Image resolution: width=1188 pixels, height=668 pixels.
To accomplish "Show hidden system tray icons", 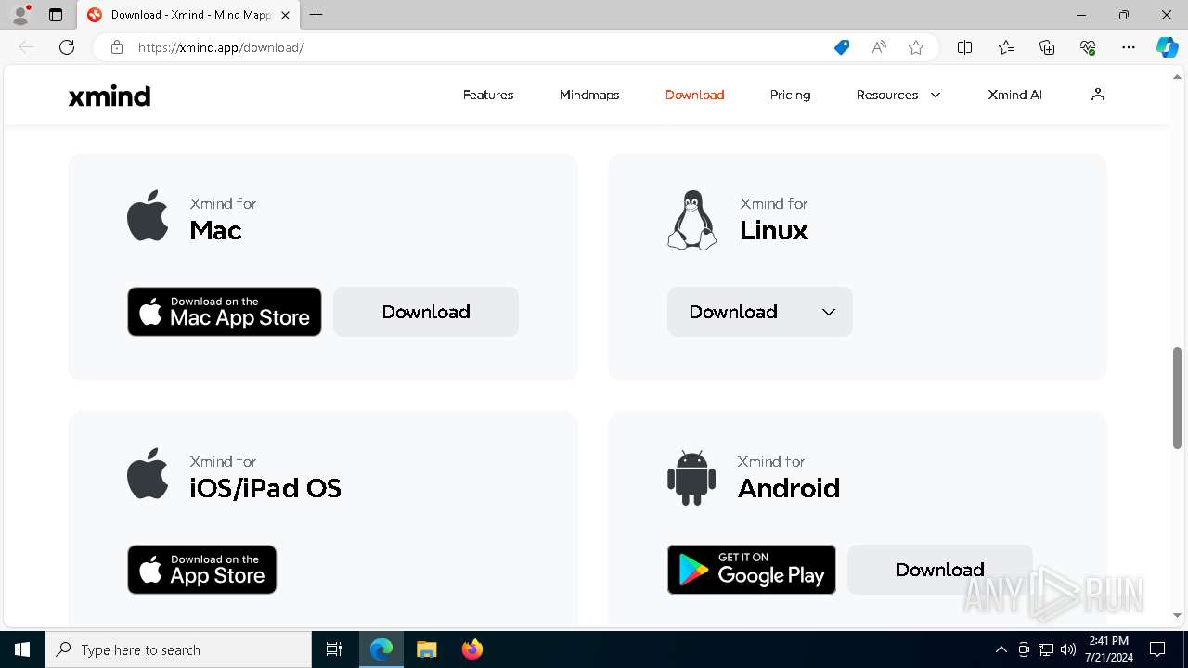I will coord(1001,649).
